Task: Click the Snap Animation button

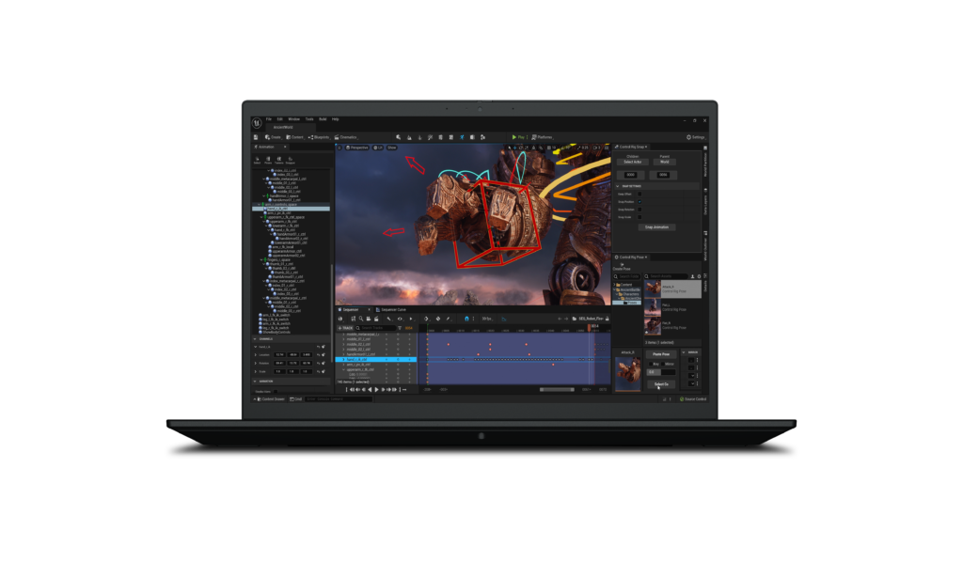Action: point(659,226)
